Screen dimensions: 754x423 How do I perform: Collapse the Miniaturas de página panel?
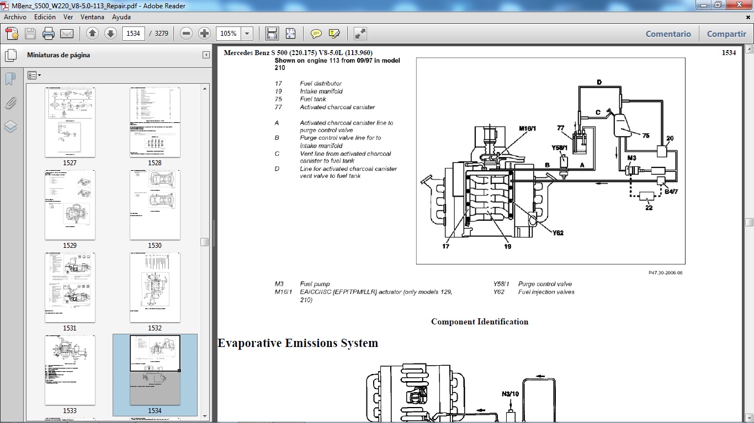[206, 55]
